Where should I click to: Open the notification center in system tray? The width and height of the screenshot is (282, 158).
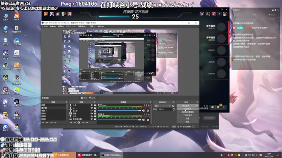coord(277,155)
